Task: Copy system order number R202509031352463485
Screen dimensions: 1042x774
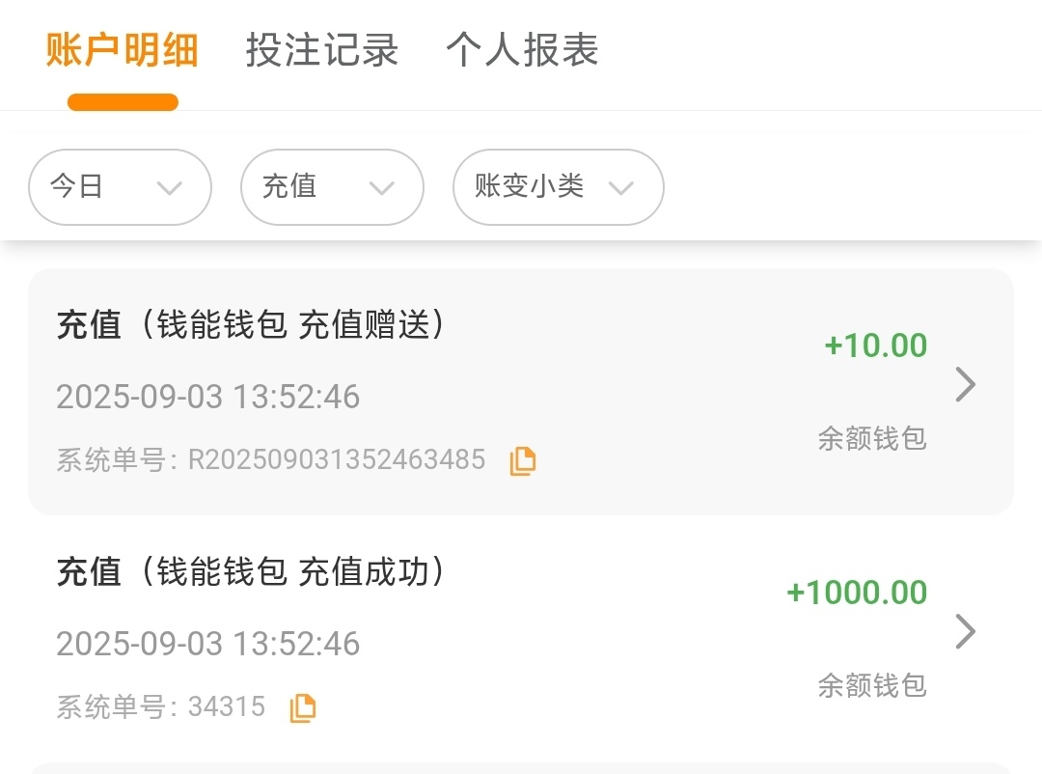Action: [523, 461]
